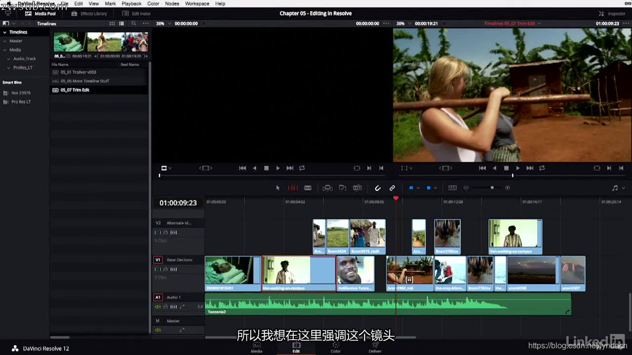
Task: Select the Not 23976 smart bin
Action: click(21, 93)
